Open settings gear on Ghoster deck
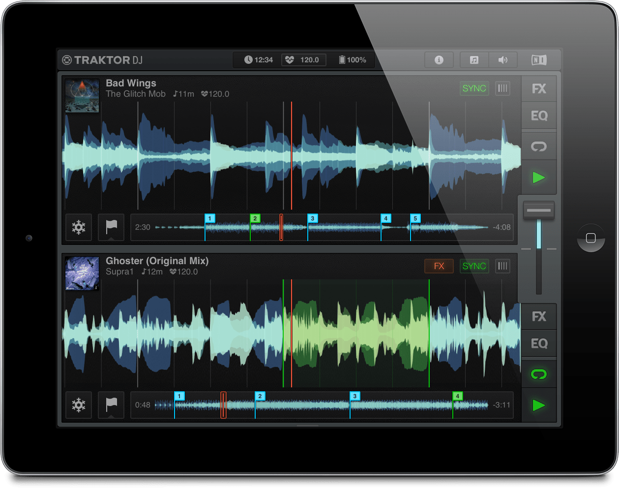 point(79,405)
